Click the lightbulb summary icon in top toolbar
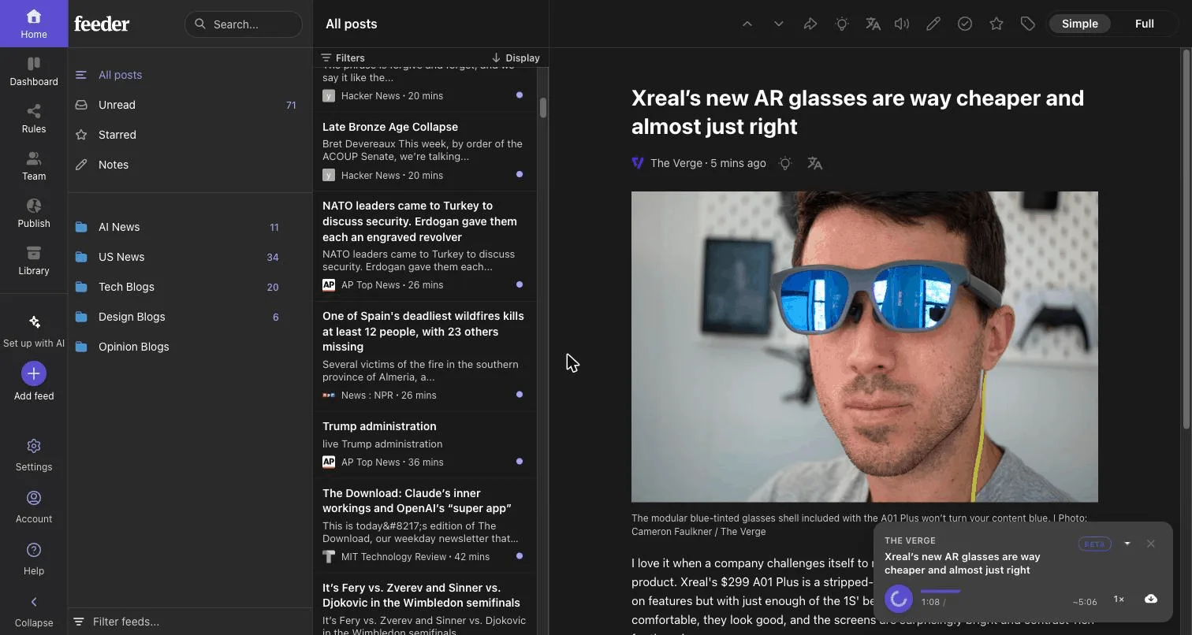 (x=842, y=24)
